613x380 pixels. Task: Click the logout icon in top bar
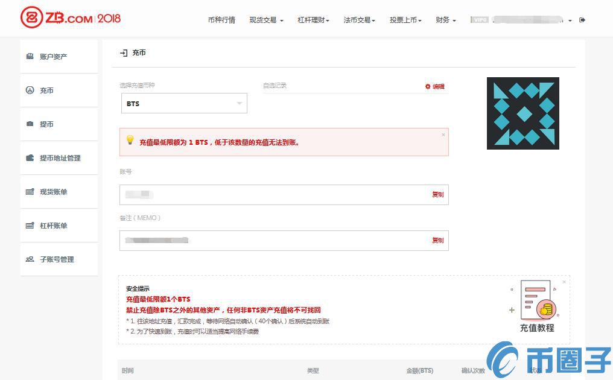pyautogui.click(x=582, y=20)
